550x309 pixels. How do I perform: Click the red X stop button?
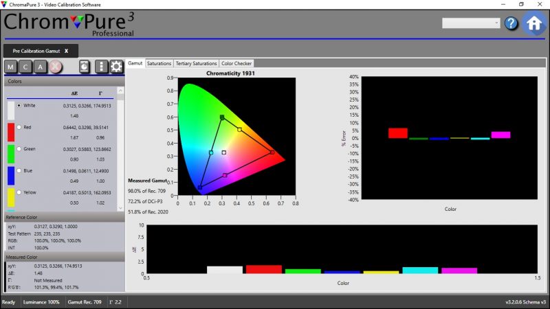(x=56, y=67)
